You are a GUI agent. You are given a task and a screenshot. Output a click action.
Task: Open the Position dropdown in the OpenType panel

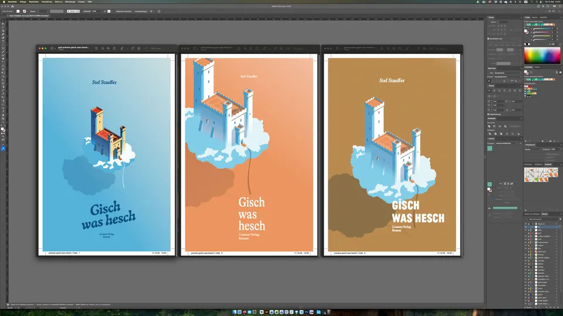(508, 77)
